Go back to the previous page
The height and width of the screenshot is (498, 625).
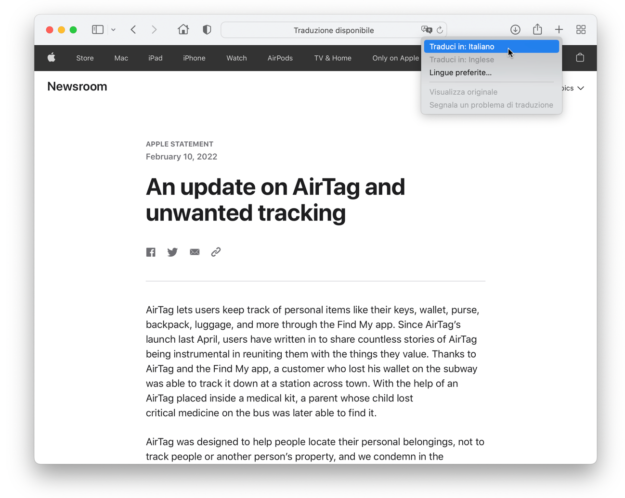pyautogui.click(x=133, y=30)
